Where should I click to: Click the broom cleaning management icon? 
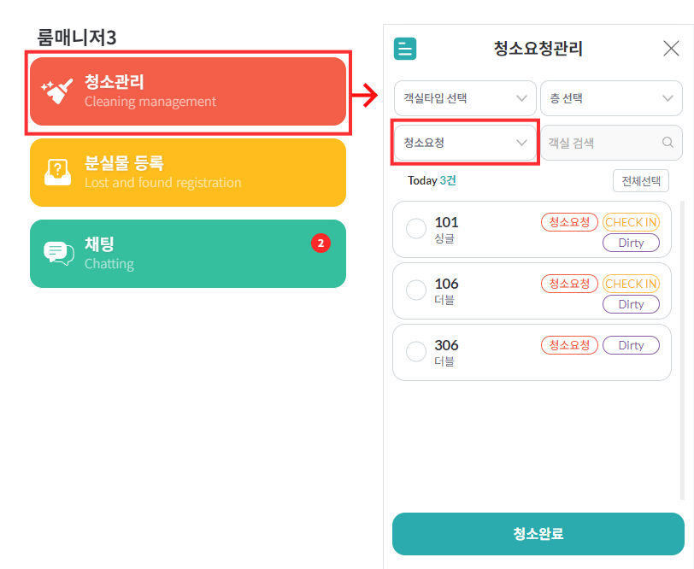point(58,91)
